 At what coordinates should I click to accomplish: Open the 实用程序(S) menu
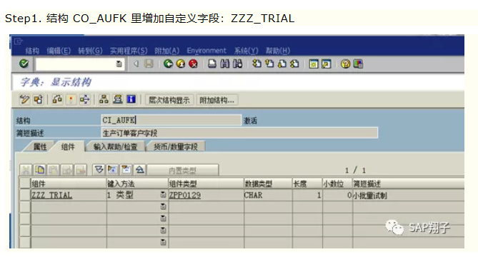[x=129, y=51]
